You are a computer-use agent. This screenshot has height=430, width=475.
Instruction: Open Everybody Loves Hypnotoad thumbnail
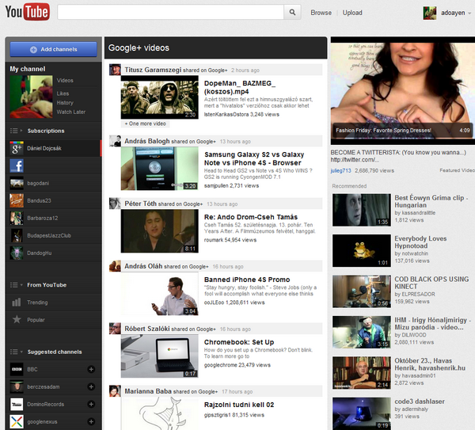coord(362,250)
